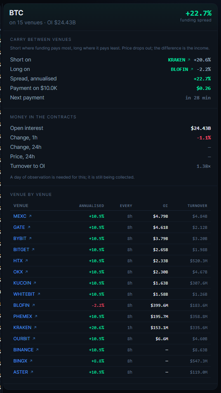Click the external arrow icon next to PHEMEX

click(x=36, y=316)
